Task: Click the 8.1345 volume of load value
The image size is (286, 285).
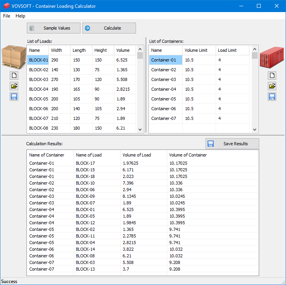Action: pos(129,196)
